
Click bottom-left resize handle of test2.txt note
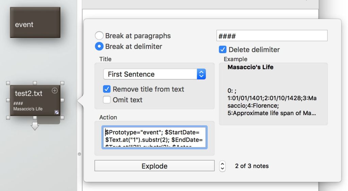click(8, 118)
